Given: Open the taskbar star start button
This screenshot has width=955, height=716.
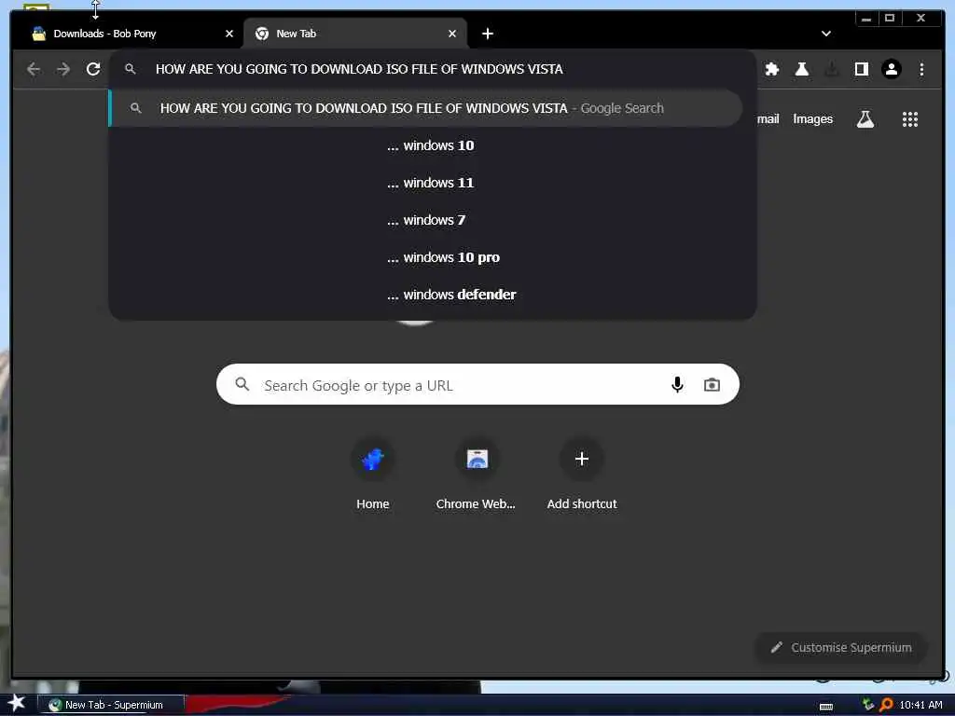Looking at the screenshot, I should click(x=17, y=703).
